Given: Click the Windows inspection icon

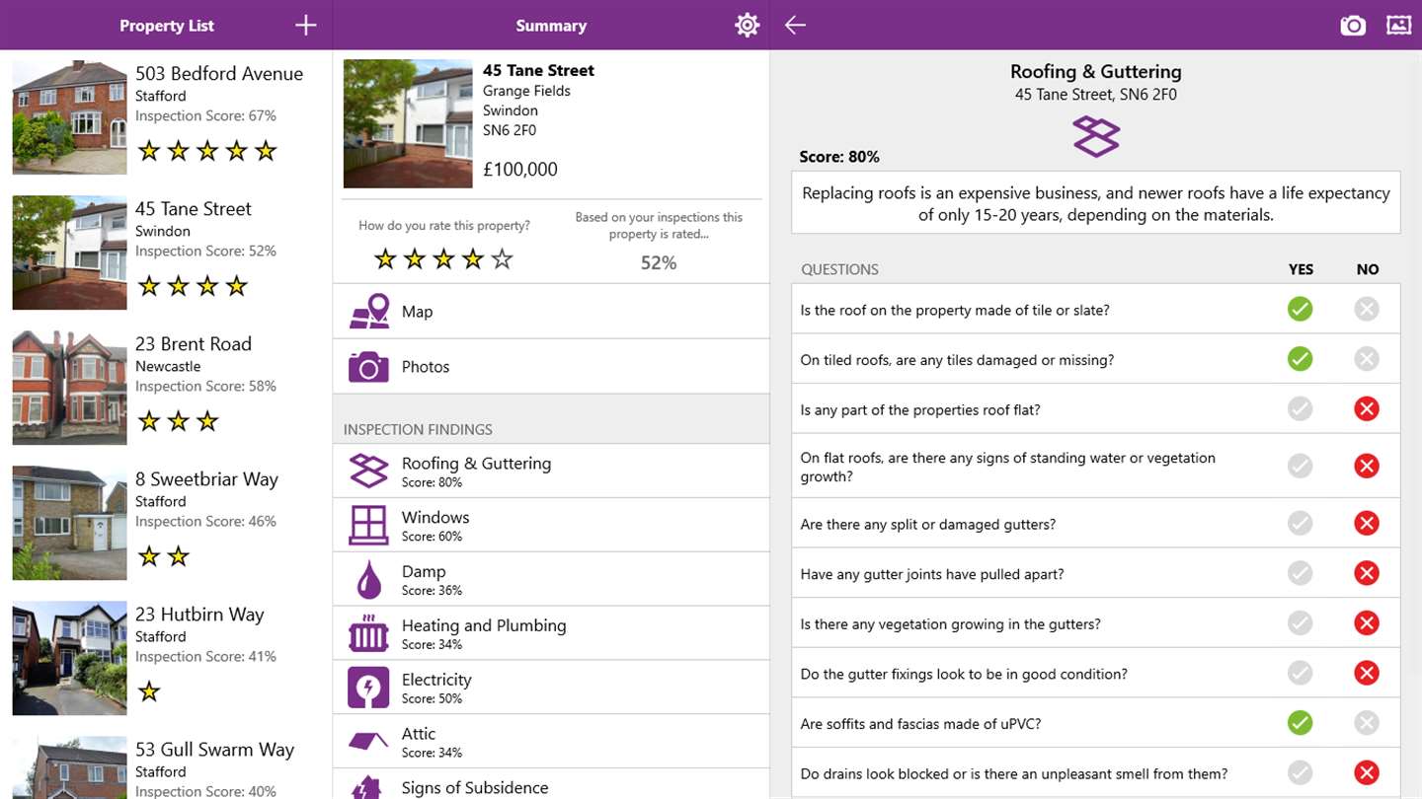Looking at the screenshot, I should [x=368, y=525].
